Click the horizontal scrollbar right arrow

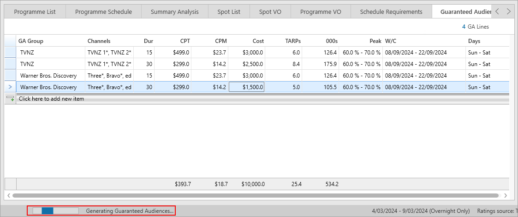506,195
